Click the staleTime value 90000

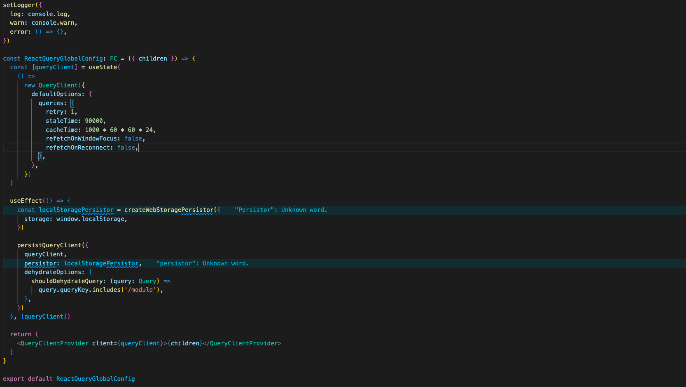(x=94, y=121)
